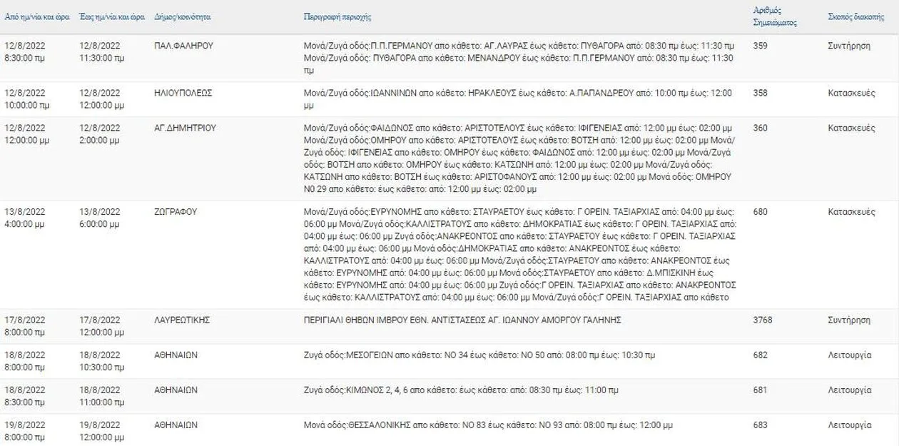The height and width of the screenshot is (446, 899).
Task: Click the "Περιγραφή περιοχής" column header
Action: [x=337, y=17]
